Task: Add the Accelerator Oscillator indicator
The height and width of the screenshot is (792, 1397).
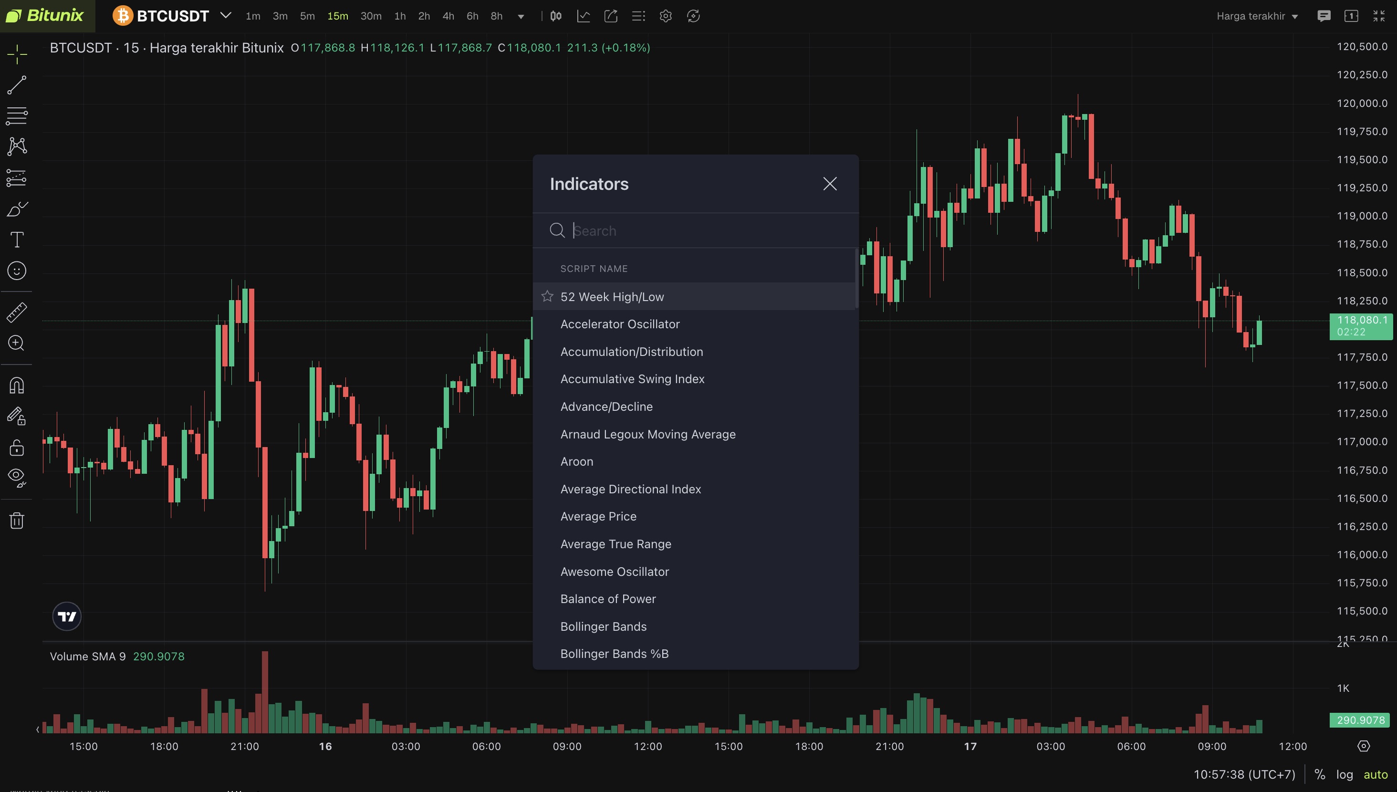Action: [x=694, y=324]
